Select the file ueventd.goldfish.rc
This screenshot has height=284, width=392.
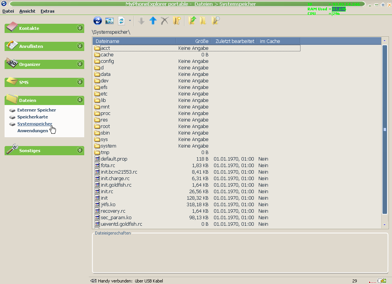click(197, 224)
